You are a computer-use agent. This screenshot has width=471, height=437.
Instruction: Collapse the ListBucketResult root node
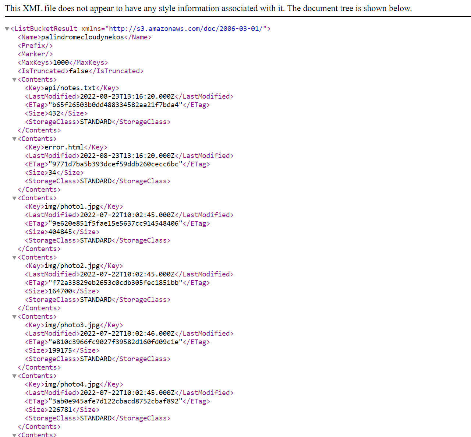[x=7, y=29]
